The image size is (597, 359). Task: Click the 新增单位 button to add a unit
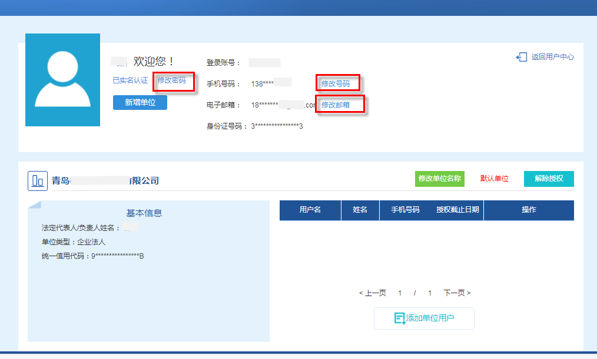(140, 102)
